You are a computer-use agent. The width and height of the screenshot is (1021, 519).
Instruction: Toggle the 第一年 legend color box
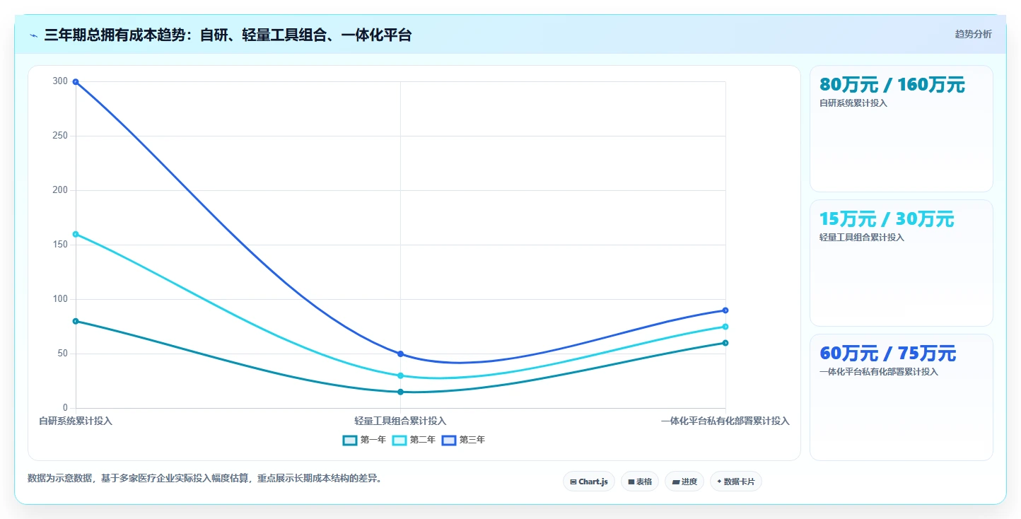(x=350, y=440)
